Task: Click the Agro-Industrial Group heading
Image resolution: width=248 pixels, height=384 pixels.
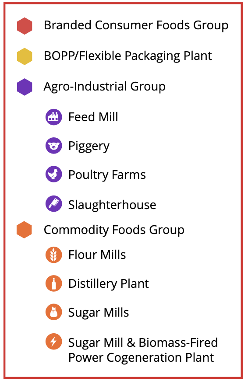Action: click(104, 87)
